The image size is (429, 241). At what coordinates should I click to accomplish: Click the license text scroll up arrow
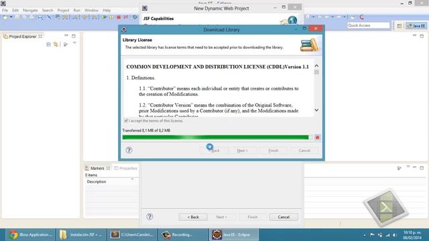coord(316,66)
